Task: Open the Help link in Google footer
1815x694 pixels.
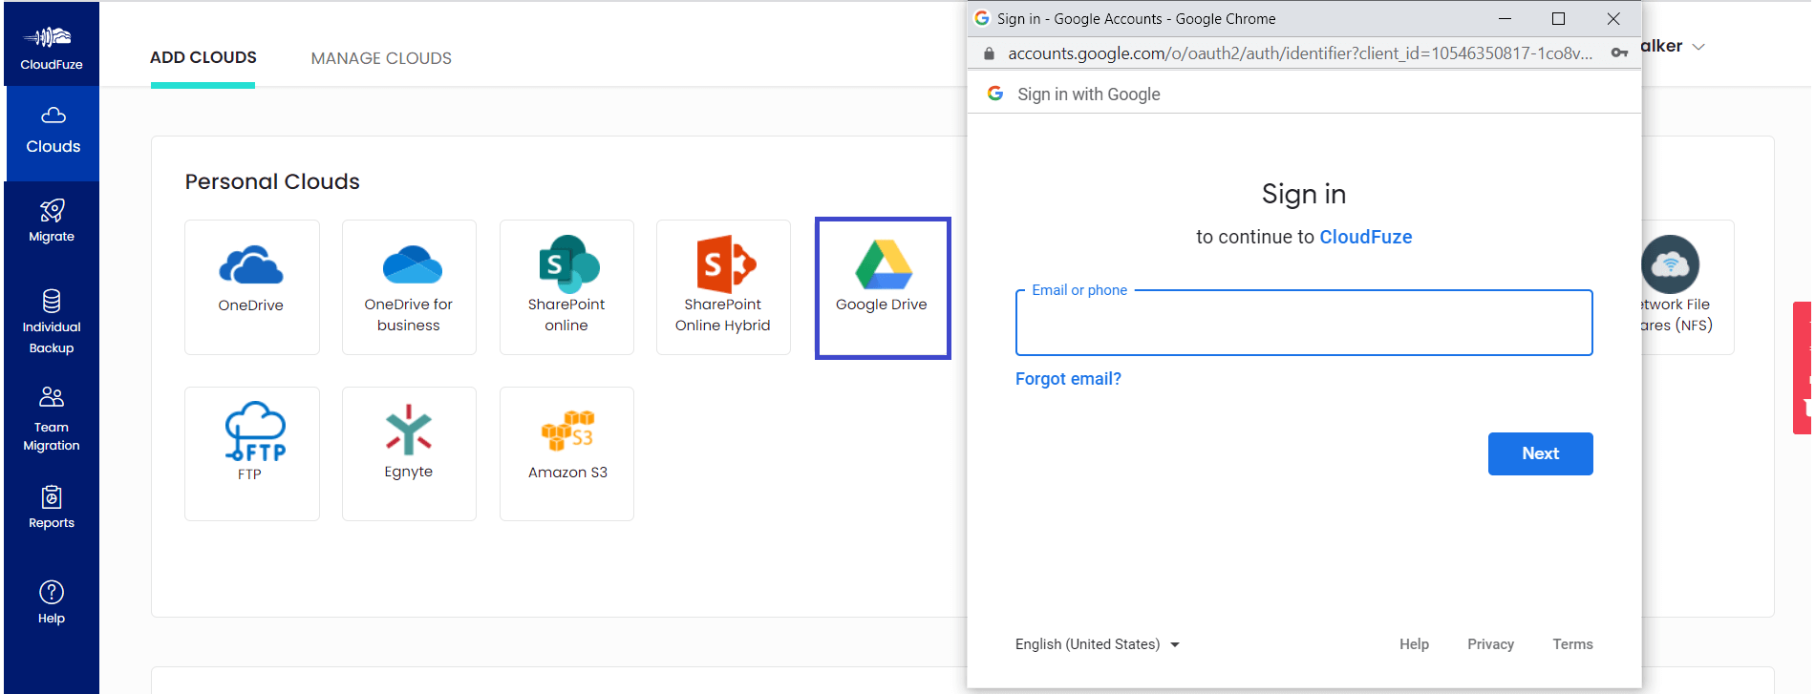Action: 1414,644
